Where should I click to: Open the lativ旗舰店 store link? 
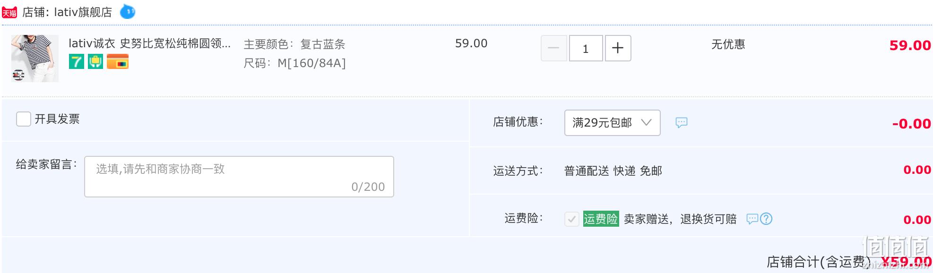pos(83,12)
